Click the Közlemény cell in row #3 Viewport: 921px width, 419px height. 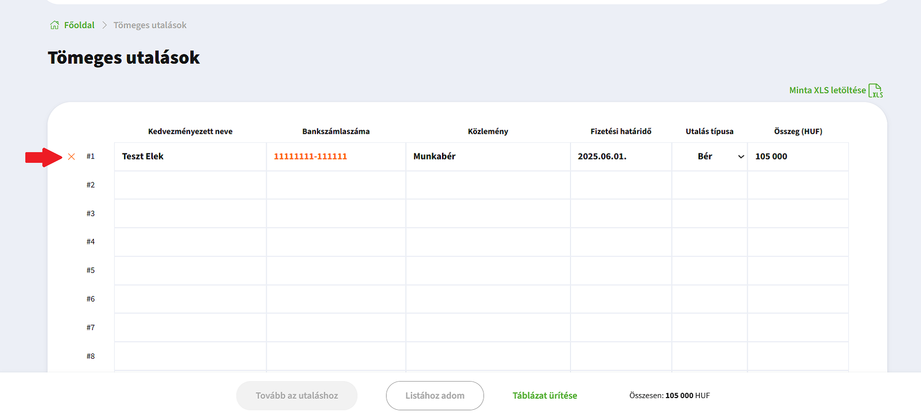pos(488,213)
